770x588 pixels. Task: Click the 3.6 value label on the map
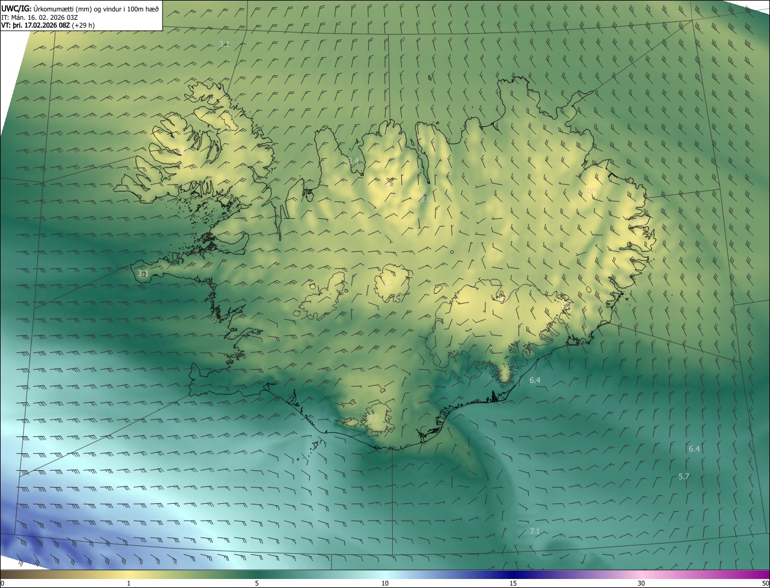click(x=424, y=199)
